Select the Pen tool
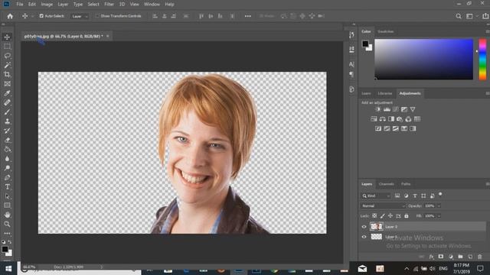Screen dimensions: 490x275 tap(7, 177)
